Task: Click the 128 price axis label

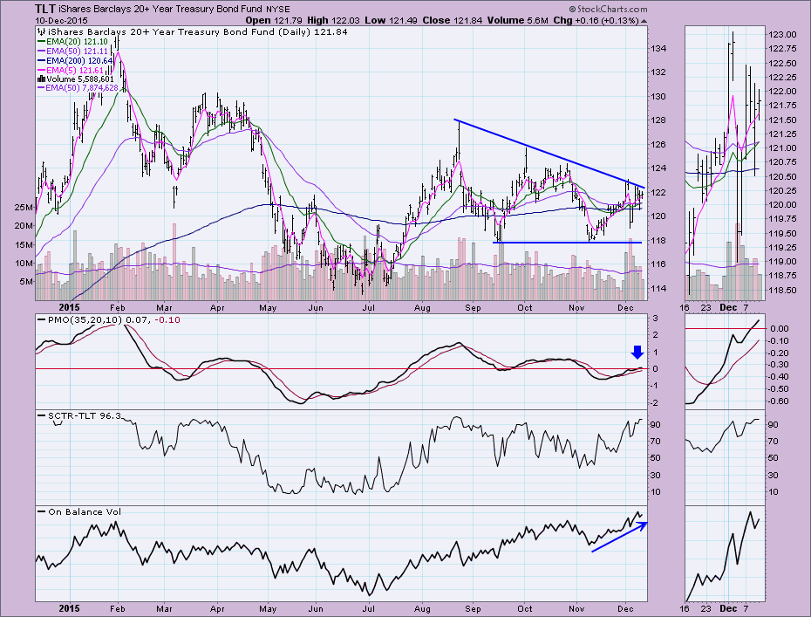Action: [658, 120]
